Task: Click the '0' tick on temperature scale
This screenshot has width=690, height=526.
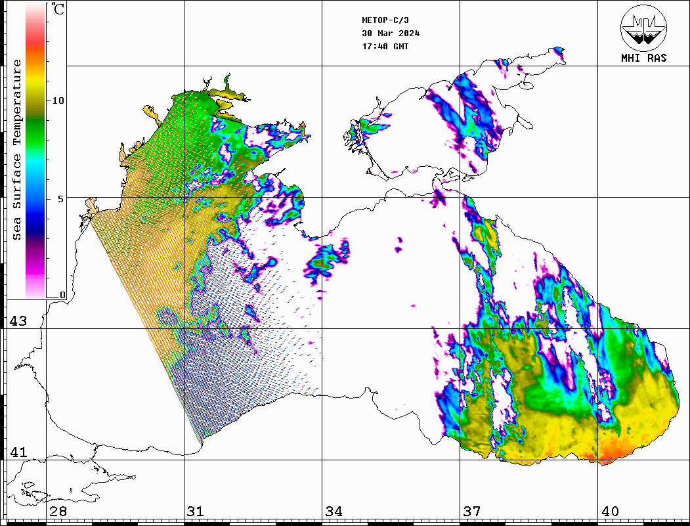Action: click(62, 295)
